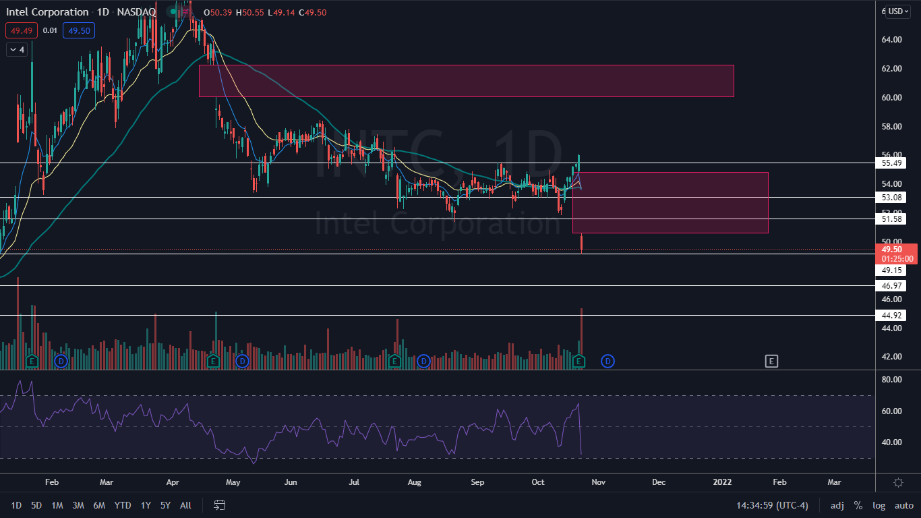Toggle adjusted data with adj
The height and width of the screenshot is (518, 921).
837,505
